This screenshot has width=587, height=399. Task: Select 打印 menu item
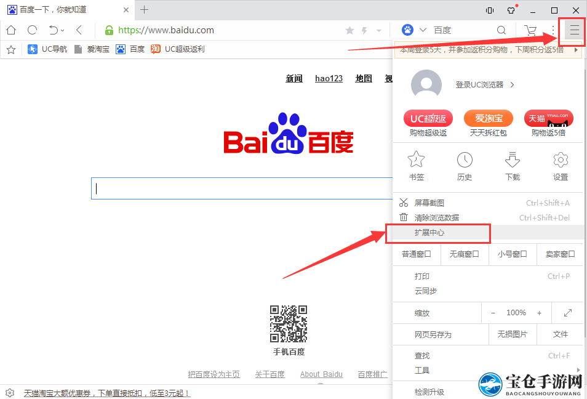click(x=488, y=276)
